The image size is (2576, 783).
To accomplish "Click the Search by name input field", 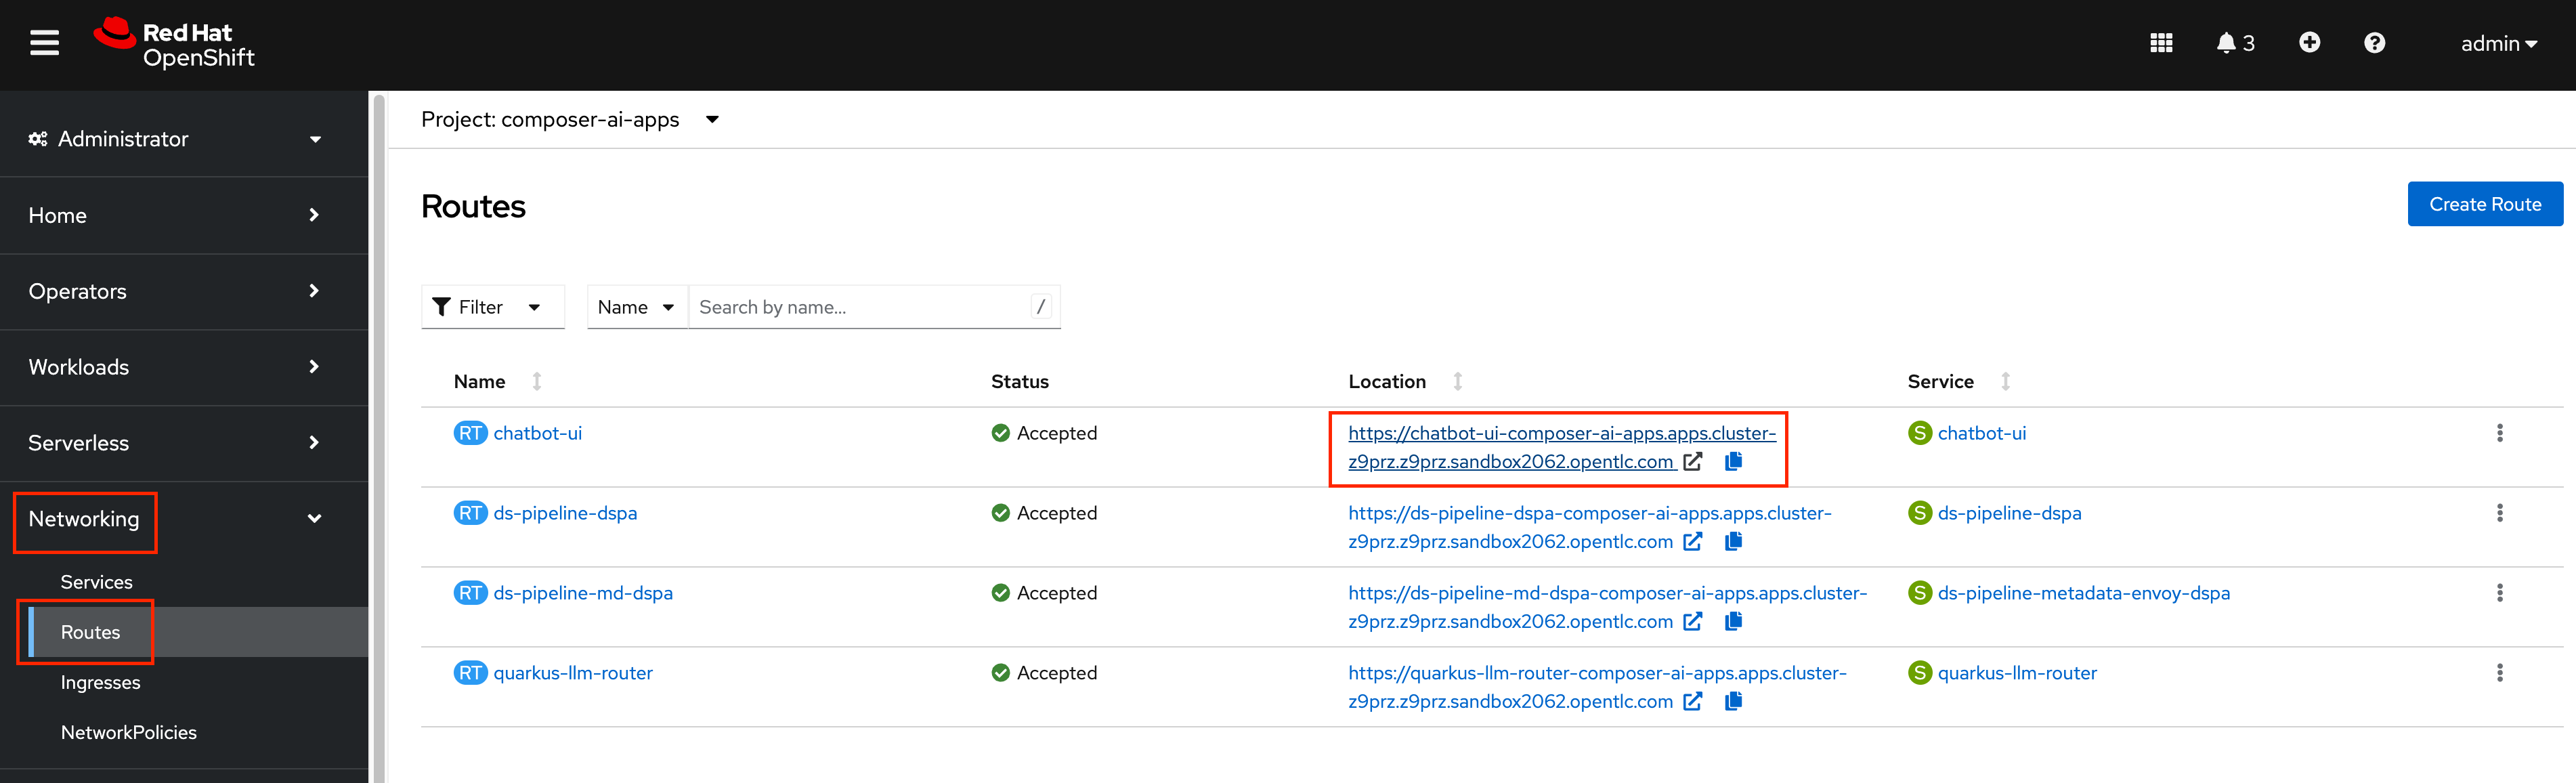I will point(855,307).
